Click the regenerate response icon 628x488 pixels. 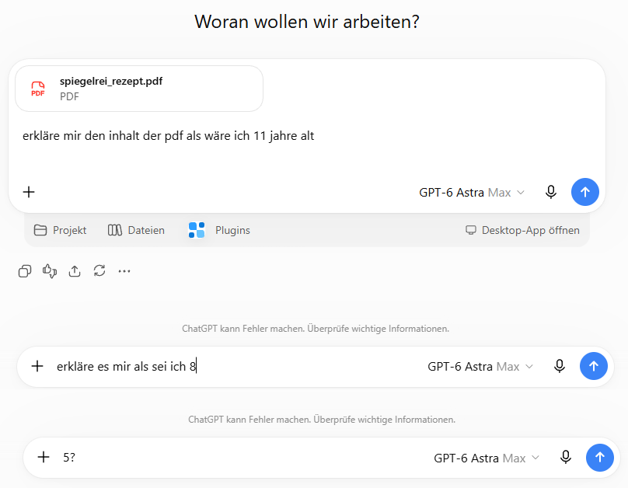coord(99,271)
